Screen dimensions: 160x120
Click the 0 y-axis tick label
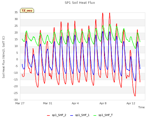coord(17,59)
